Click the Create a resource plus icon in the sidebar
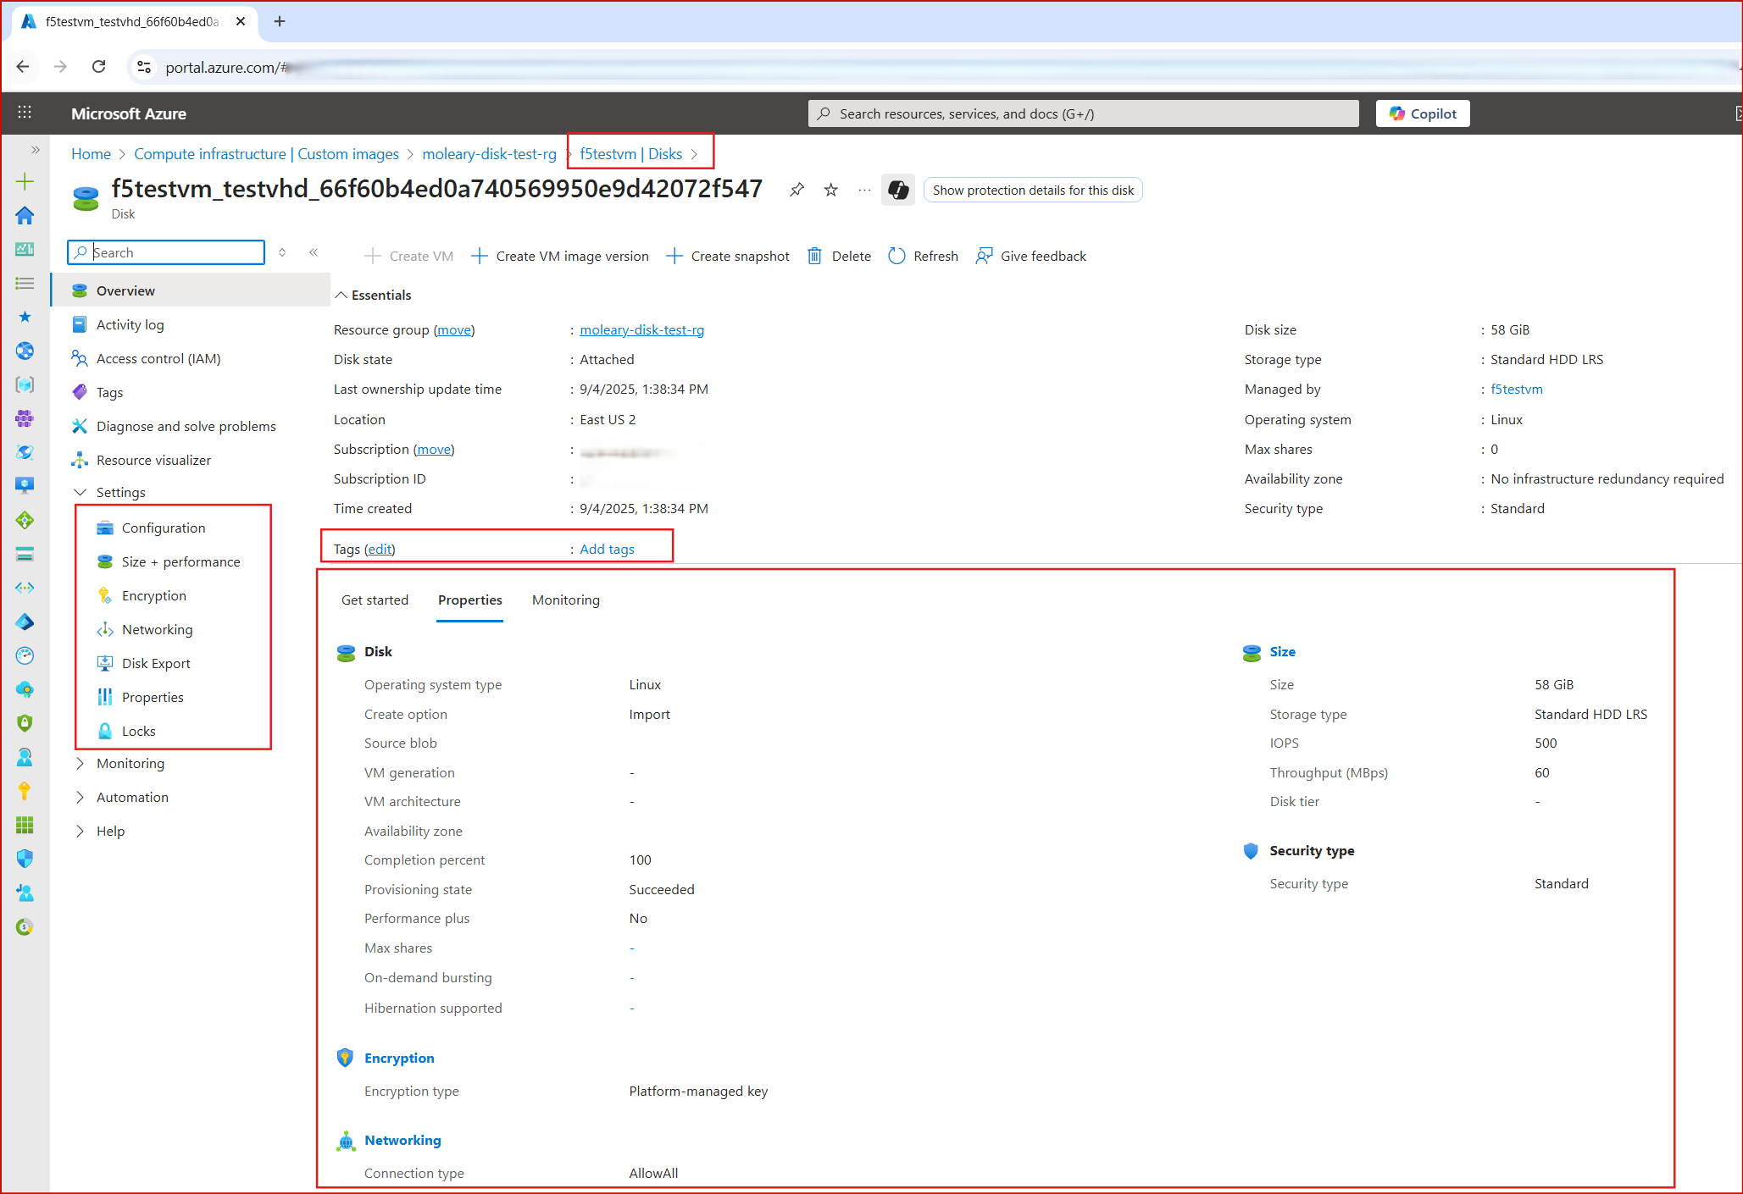 [25, 181]
